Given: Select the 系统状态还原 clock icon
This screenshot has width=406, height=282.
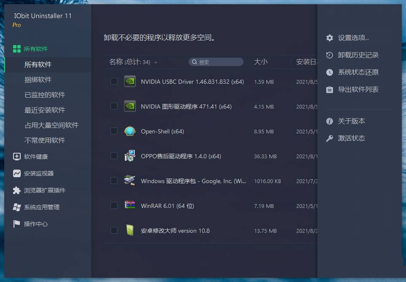Looking at the screenshot, I should tap(330, 72).
